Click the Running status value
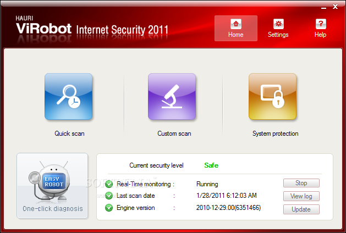Screen dimensions: 346x233 (207, 184)
